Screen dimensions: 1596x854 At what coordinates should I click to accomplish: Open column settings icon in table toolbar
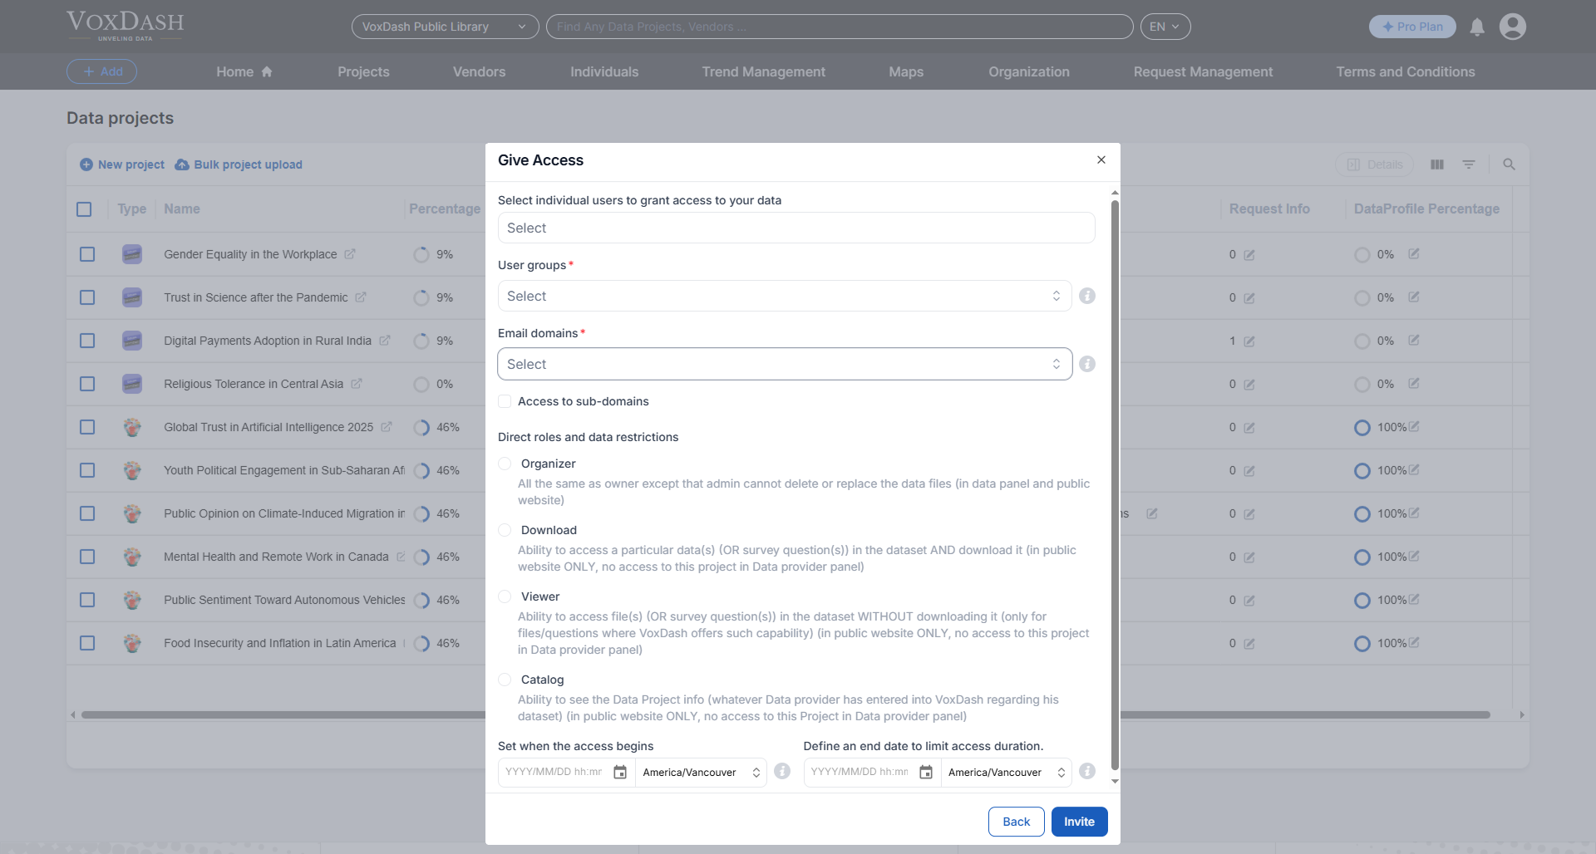coord(1437,164)
